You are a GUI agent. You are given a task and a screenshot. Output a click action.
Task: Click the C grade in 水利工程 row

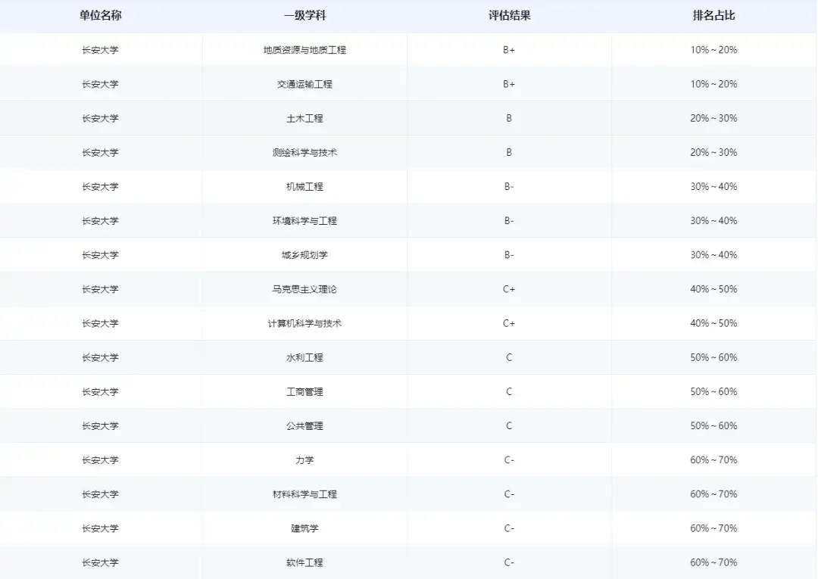pos(509,357)
